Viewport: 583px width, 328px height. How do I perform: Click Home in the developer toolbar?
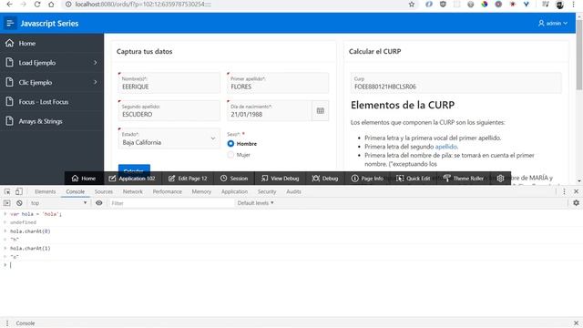pyautogui.click(x=84, y=179)
